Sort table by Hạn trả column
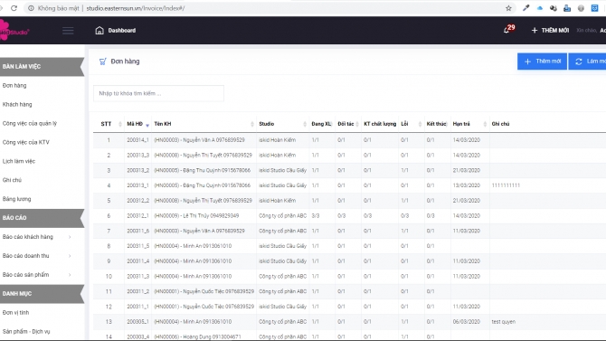This screenshot has height=341, width=606. pos(469,124)
